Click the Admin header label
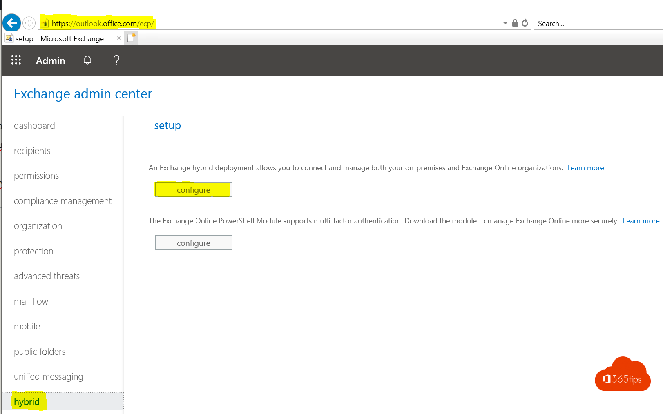 [51, 60]
